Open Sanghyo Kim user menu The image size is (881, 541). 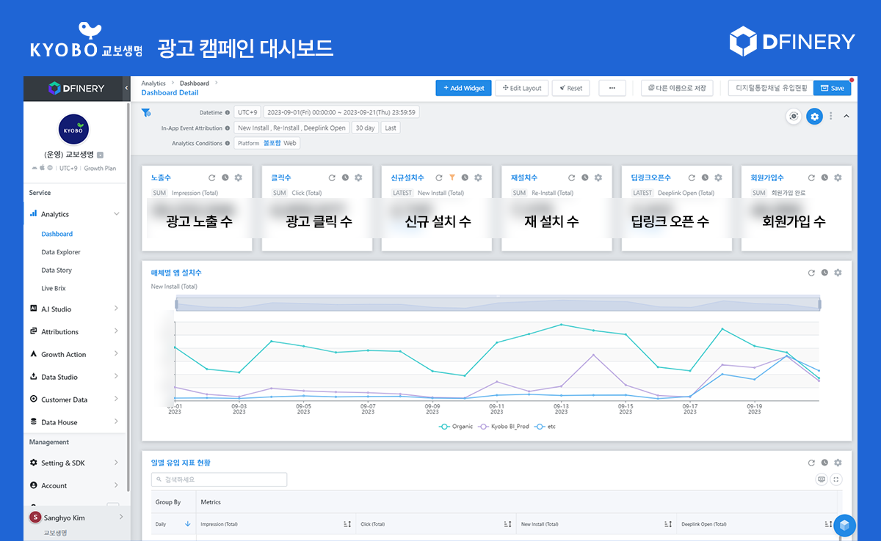coord(76,517)
